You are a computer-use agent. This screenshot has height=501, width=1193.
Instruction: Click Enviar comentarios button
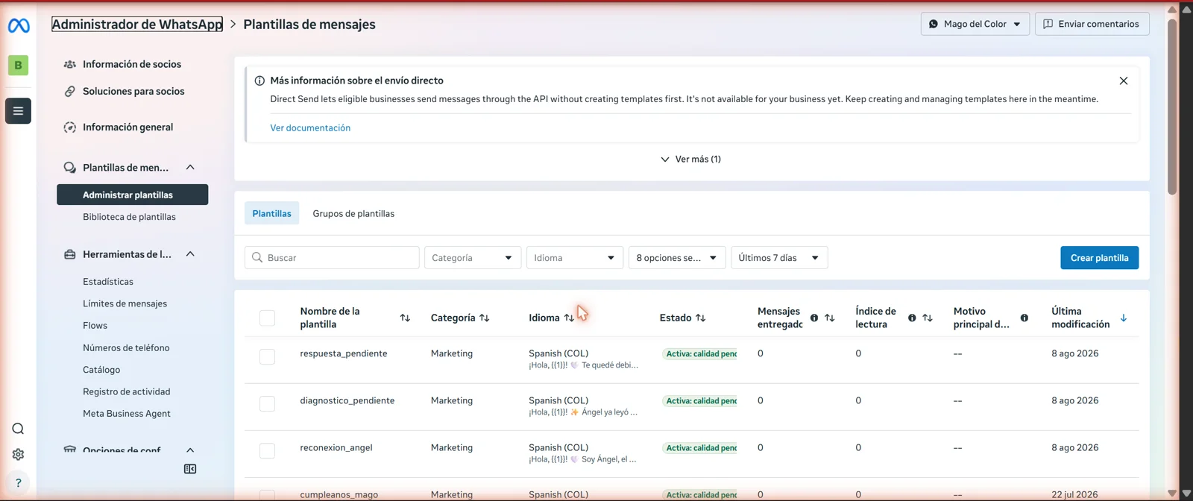pyautogui.click(x=1092, y=24)
